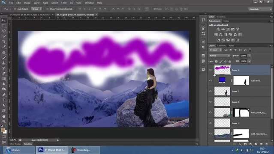Select the Clone Stamp tool

coord(4,63)
